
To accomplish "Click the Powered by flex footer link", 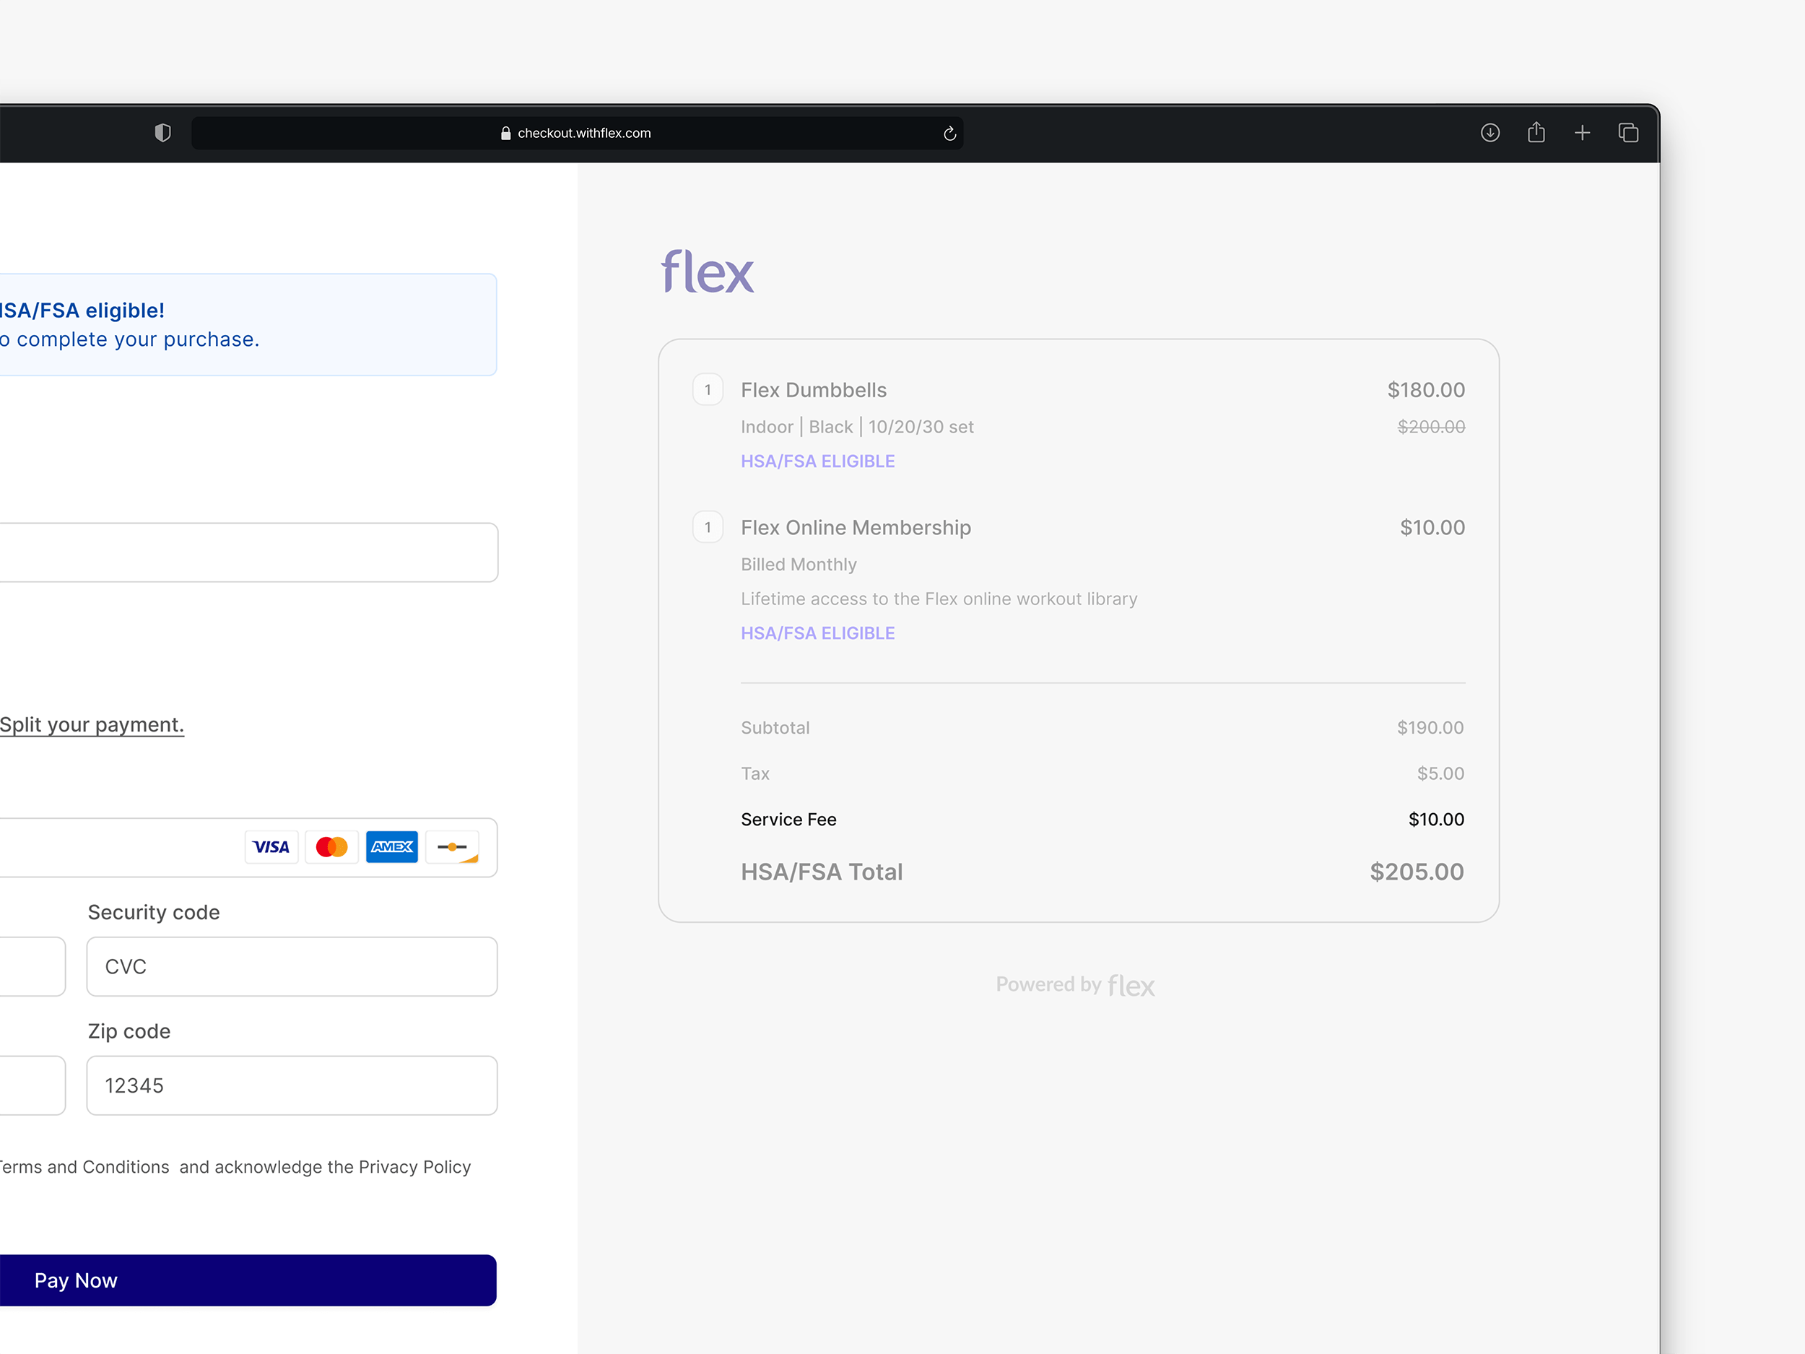I will click(1074, 985).
